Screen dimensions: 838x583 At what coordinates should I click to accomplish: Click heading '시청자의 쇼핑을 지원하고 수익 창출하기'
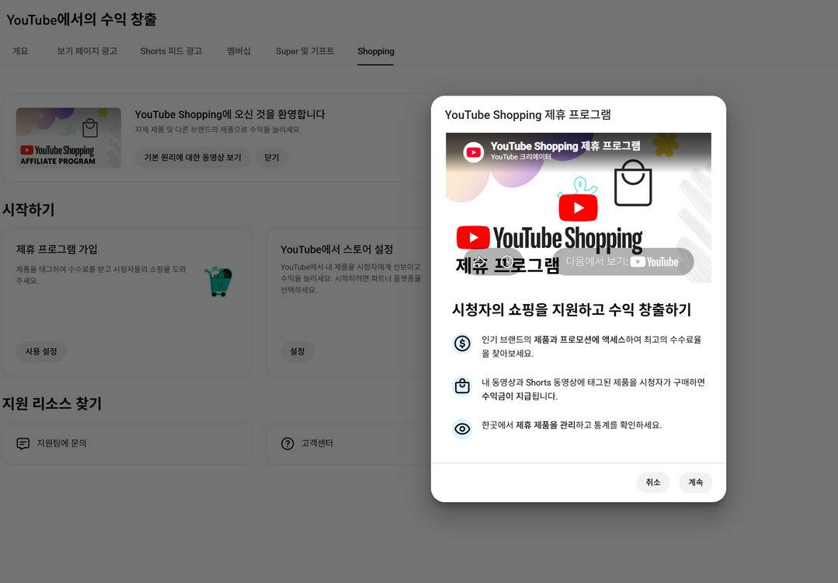[x=572, y=309]
